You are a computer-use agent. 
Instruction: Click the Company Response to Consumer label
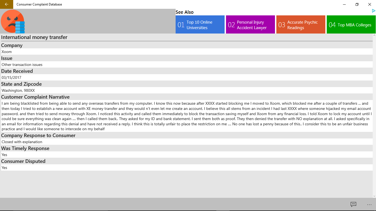(x=38, y=135)
